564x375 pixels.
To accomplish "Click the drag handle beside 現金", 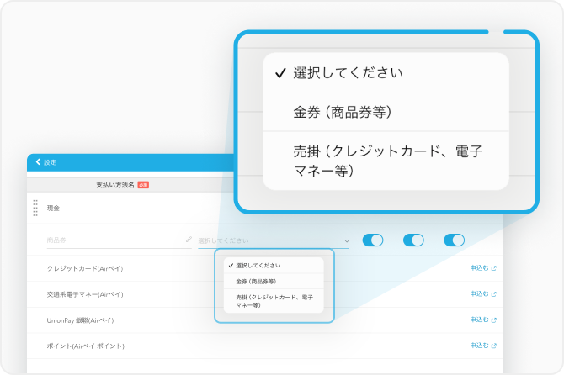I will pos(35,208).
